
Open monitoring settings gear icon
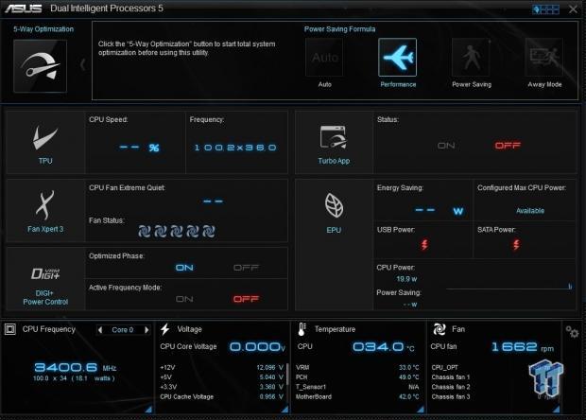[572, 331]
